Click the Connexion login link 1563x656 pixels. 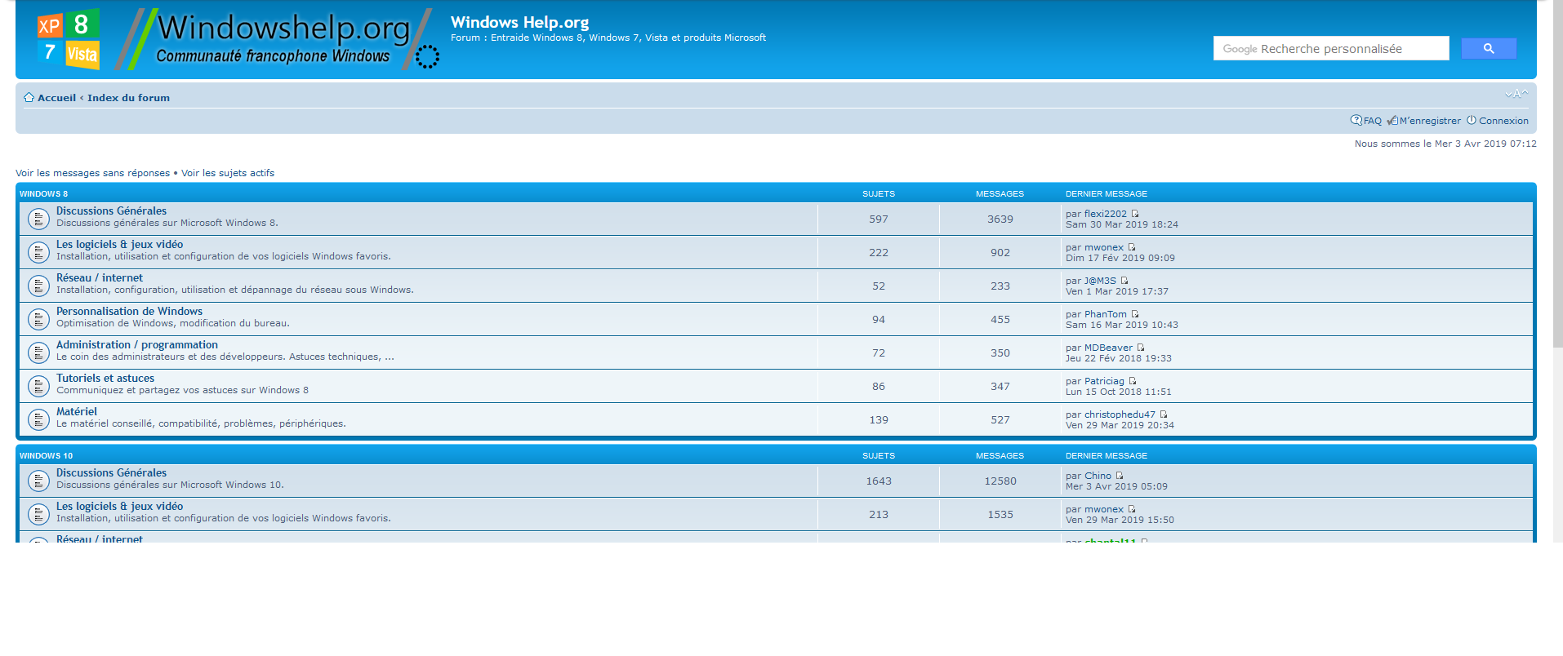pyautogui.click(x=1503, y=121)
